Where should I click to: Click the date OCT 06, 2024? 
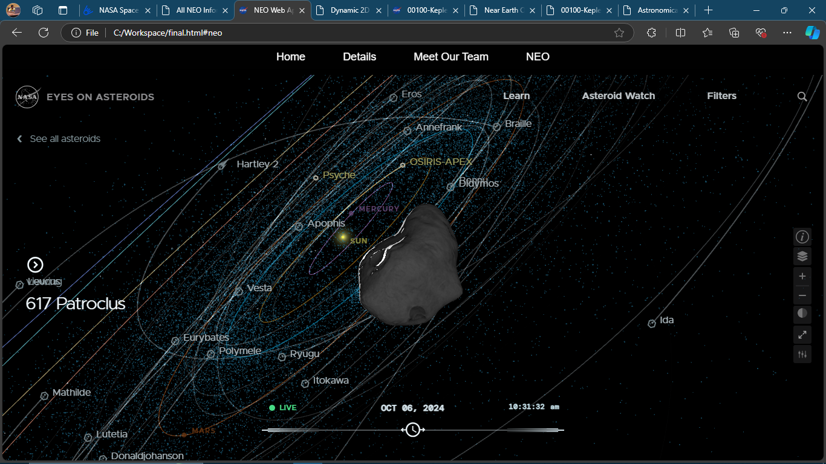coord(412,408)
